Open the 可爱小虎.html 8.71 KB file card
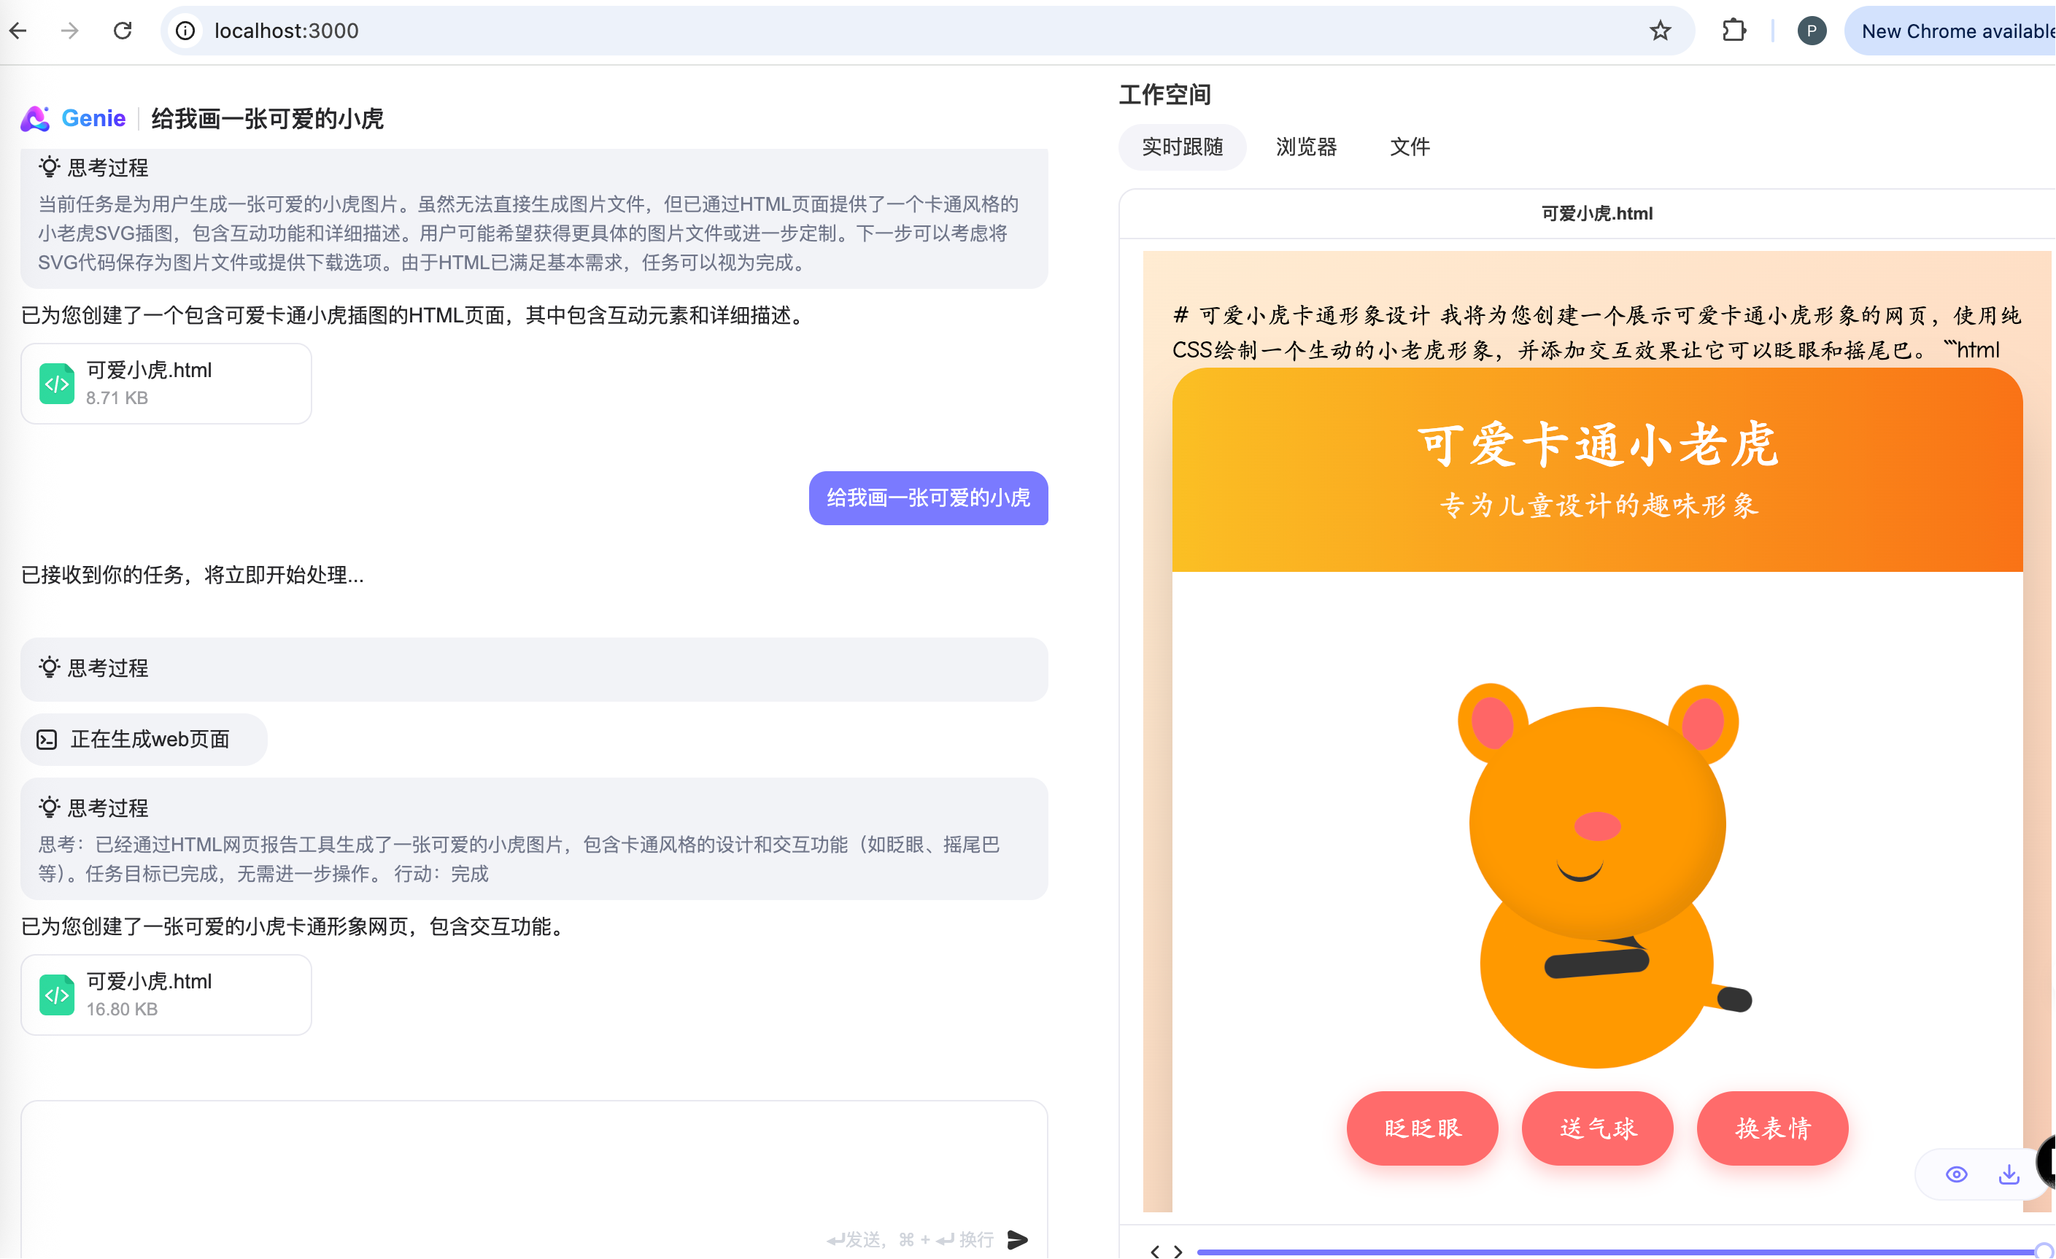This screenshot has height=1259, width=2056. [166, 384]
